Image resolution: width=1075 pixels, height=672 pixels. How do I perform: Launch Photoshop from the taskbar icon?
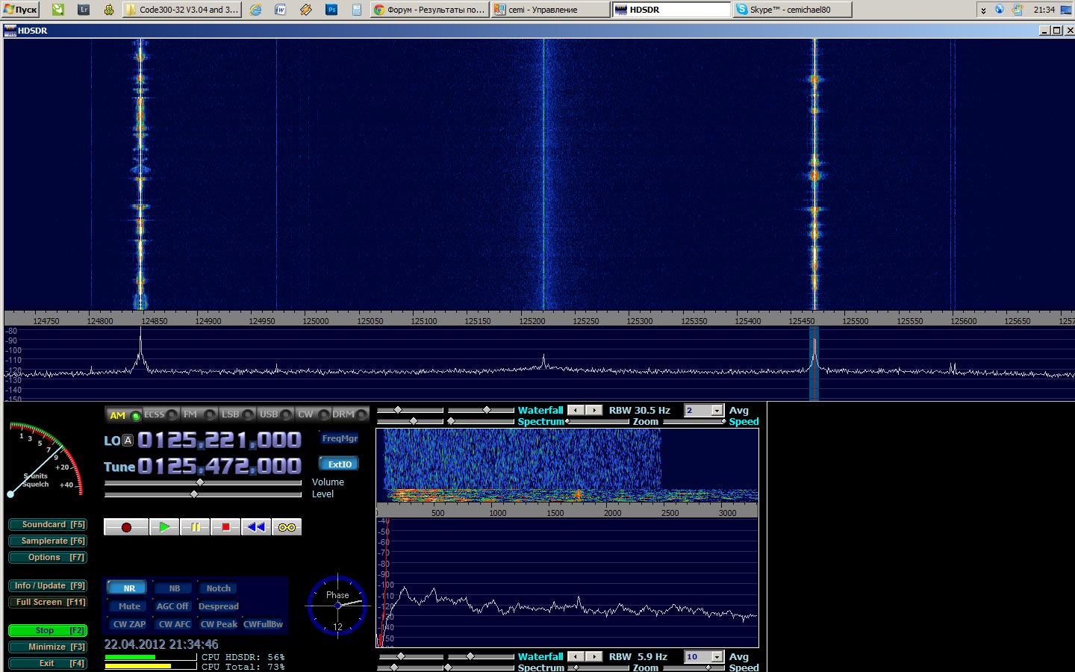(331, 10)
